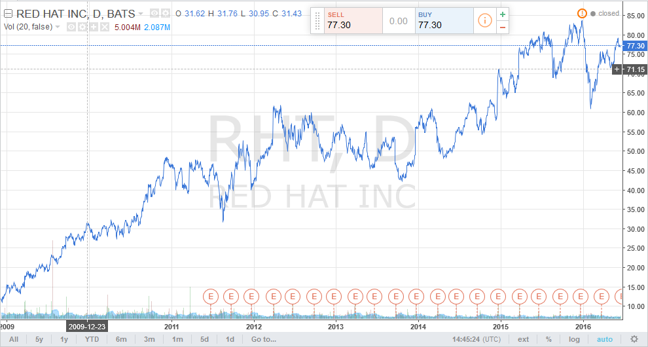This screenshot has width=648, height=347.
Task: Select the 5y time range
Action: coord(39,339)
